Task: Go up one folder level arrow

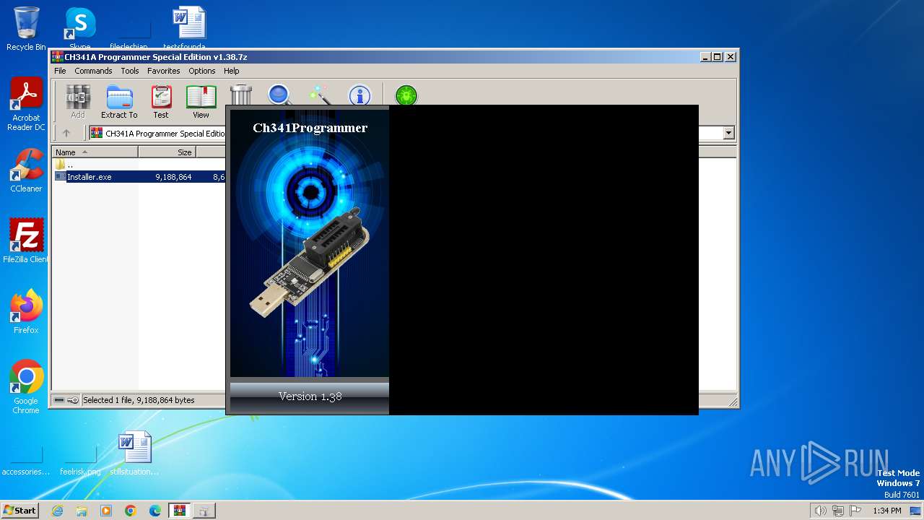Action: coord(66,133)
